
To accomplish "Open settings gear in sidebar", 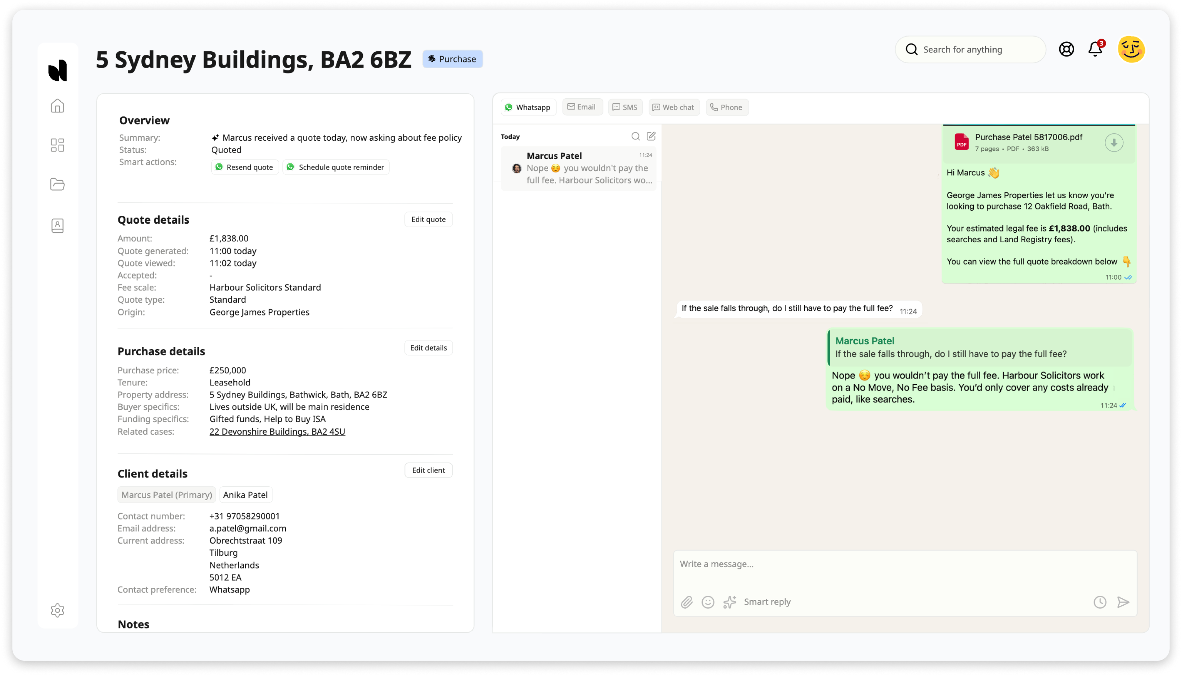I will [x=58, y=610].
